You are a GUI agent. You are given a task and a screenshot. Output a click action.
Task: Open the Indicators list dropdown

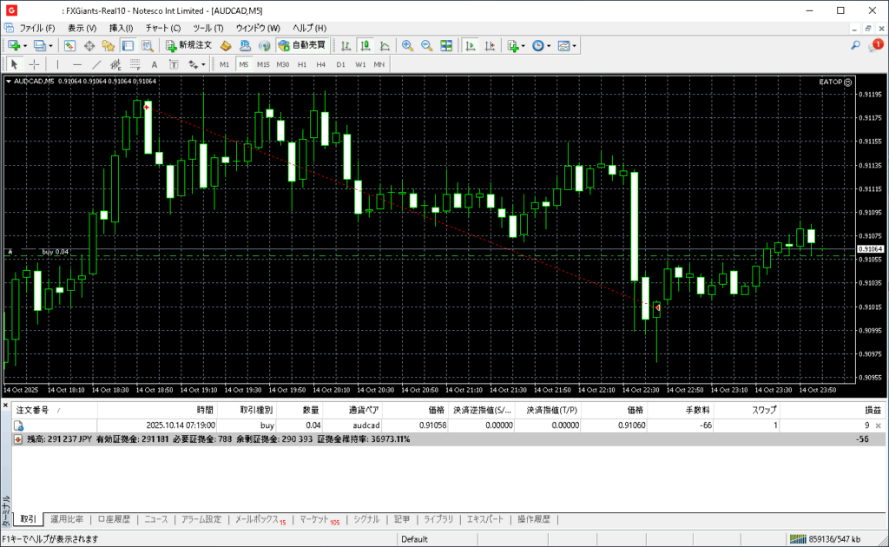(516, 45)
